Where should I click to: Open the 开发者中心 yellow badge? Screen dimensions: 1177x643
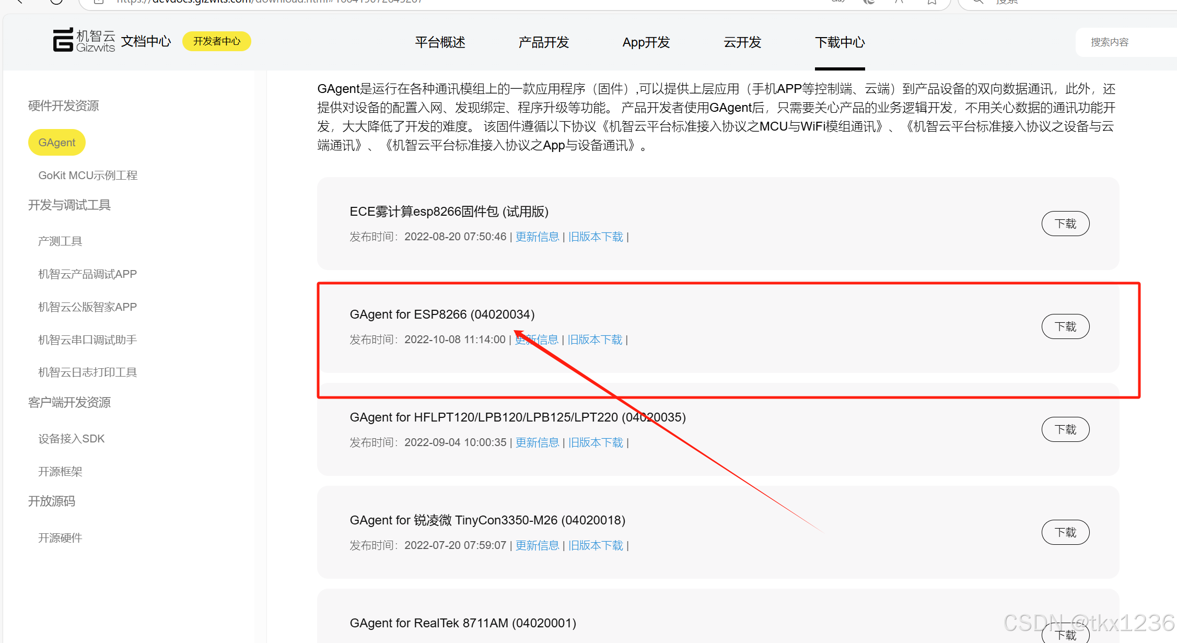(216, 41)
